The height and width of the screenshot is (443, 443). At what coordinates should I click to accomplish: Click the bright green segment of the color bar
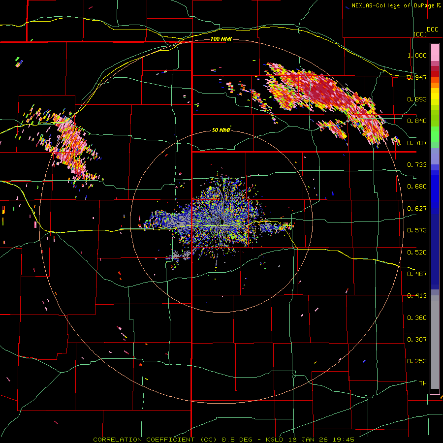pyautogui.click(x=435, y=134)
